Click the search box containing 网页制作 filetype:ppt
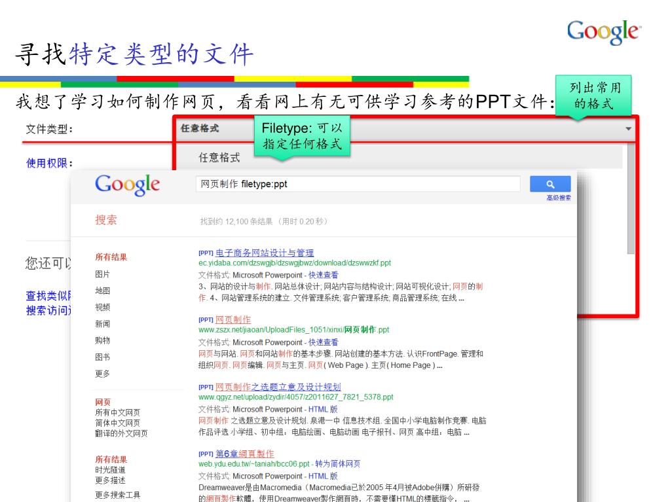 click(358, 184)
